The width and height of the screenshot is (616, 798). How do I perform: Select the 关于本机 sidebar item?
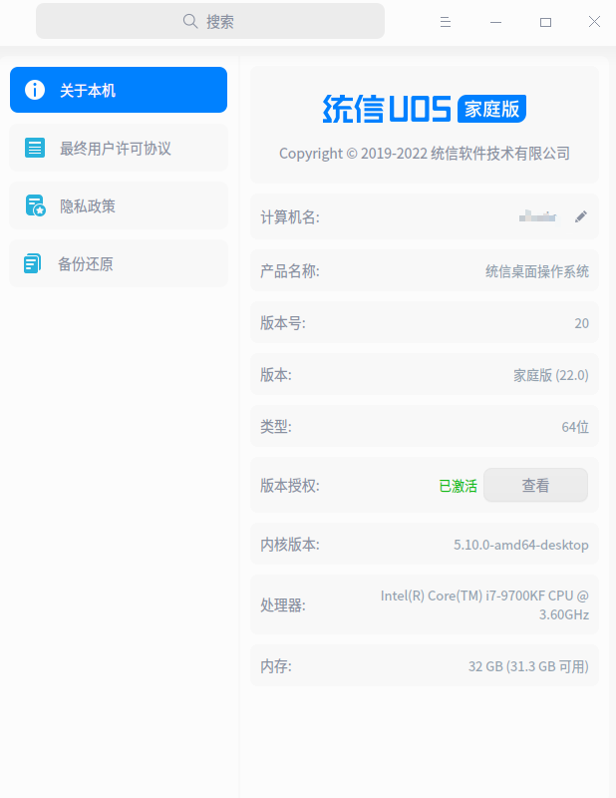pyautogui.click(x=119, y=90)
